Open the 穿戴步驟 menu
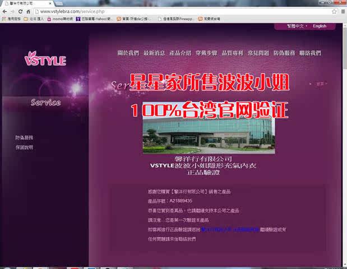This screenshot has height=269, width=347. tap(206, 53)
